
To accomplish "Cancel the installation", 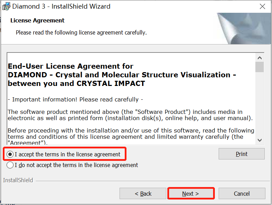I will [x=242, y=194].
